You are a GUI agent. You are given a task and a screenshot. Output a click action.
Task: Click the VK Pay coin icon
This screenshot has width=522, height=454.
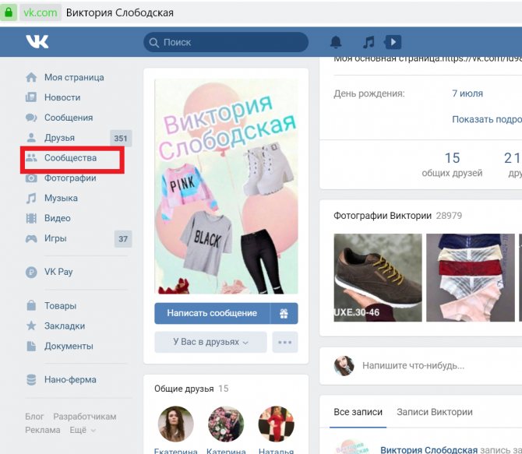31,273
